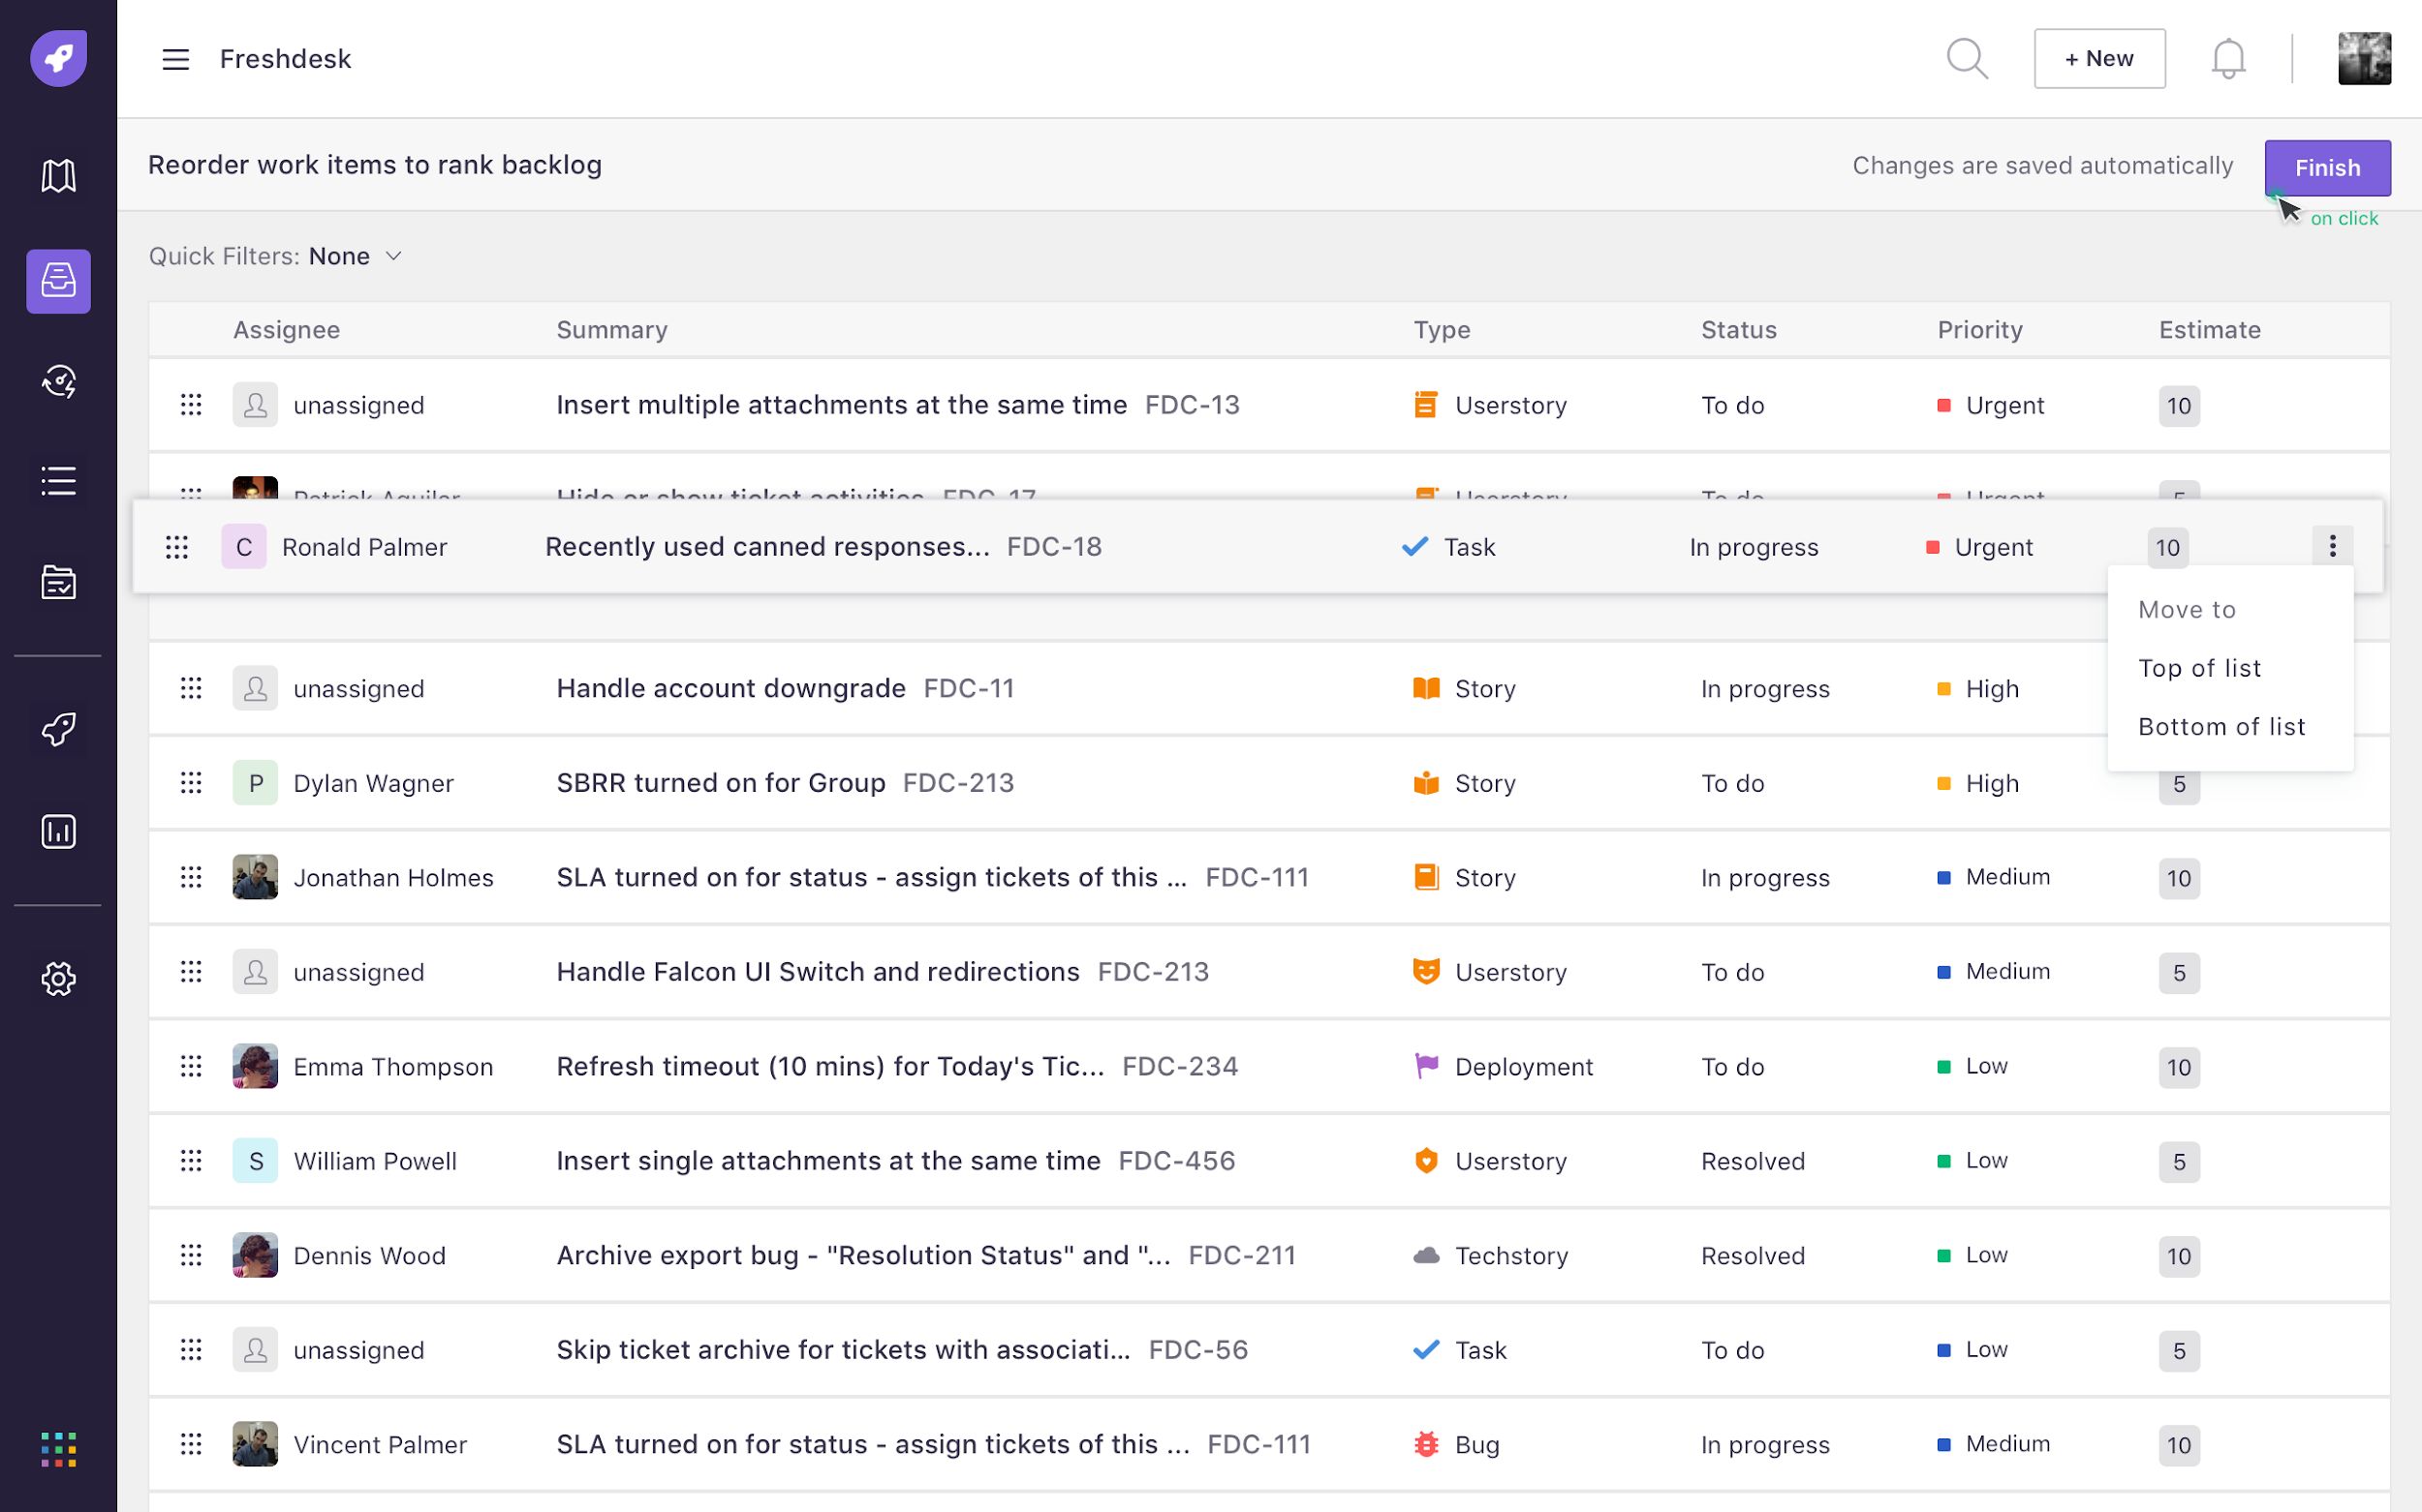The height and width of the screenshot is (1512, 2422).
Task: Open 'Insert multiple attachments at the same time' item
Action: (x=842, y=405)
